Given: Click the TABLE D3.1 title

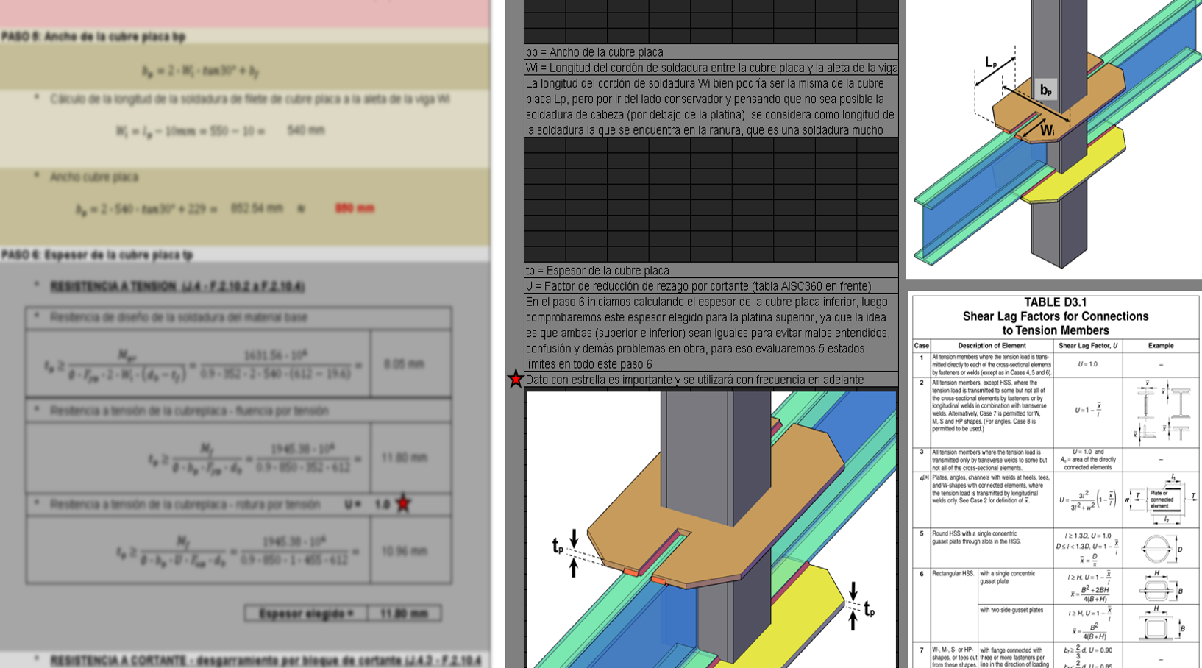Looking at the screenshot, I should coord(1055,302).
